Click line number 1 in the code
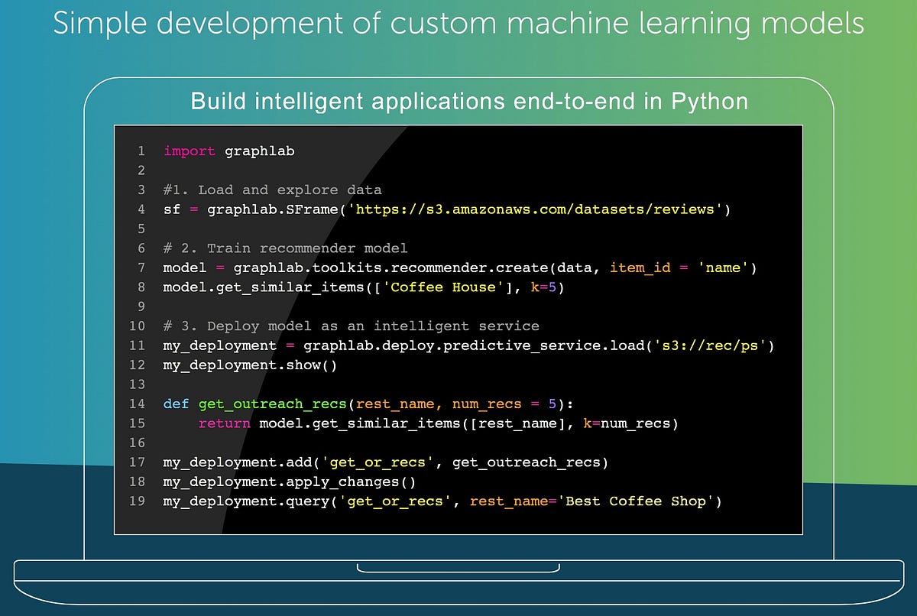This screenshot has height=616, width=917. 141,151
